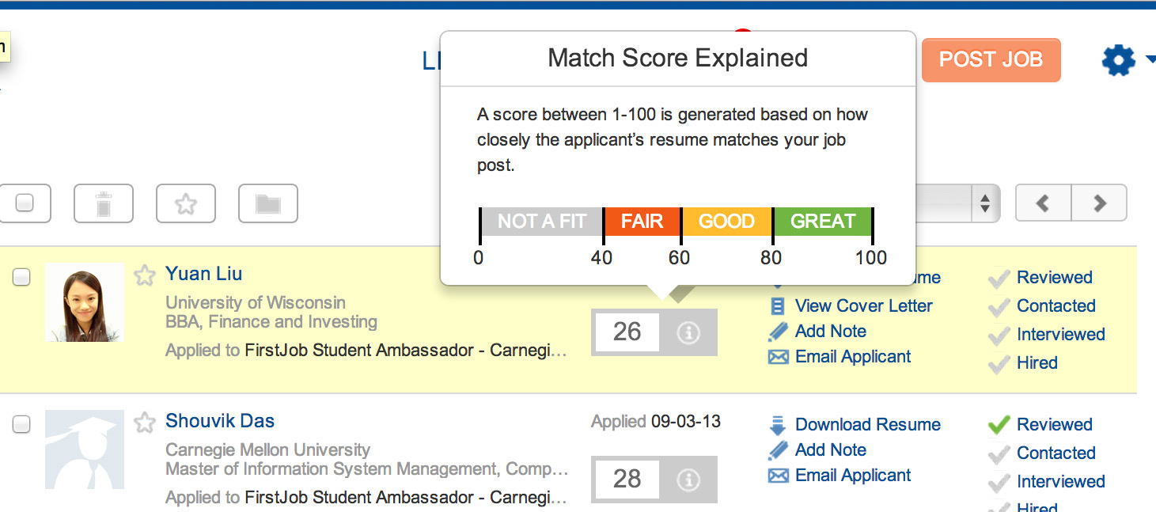Viewport: 1156px width, 512px height.
Task: Go to the previous page of applicants
Action: click(1043, 203)
